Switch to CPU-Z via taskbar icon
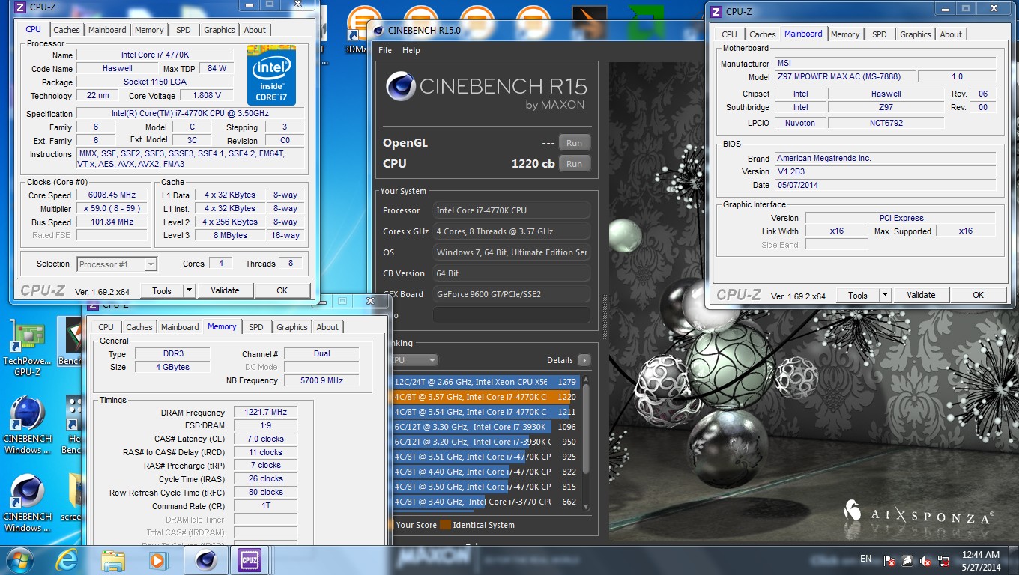 tap(250, 560)
